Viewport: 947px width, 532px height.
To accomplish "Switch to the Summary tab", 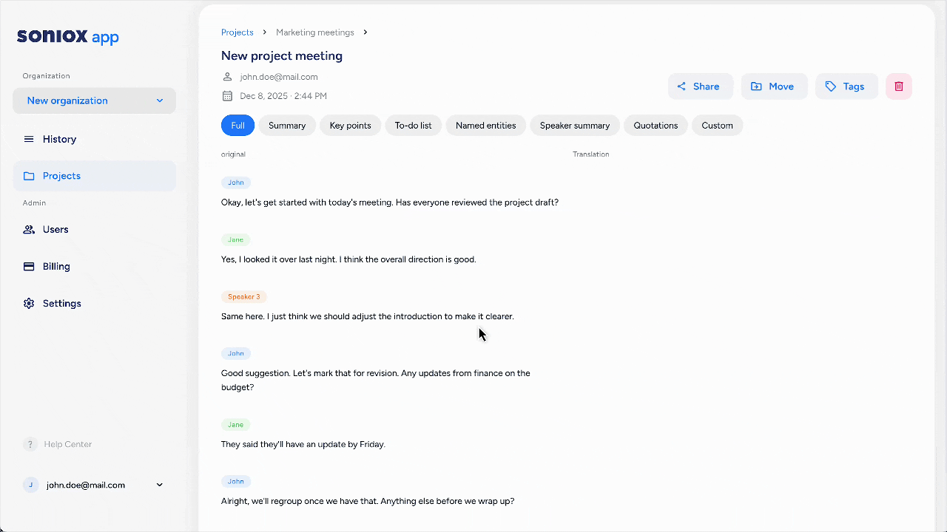I will (x=287, y=126).
